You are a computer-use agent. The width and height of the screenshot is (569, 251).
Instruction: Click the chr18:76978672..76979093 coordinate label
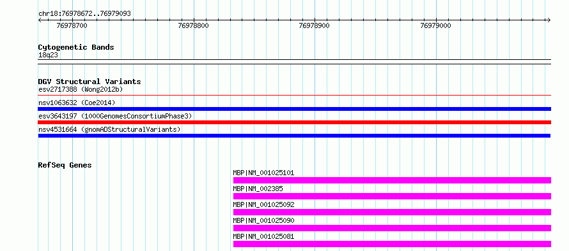point(84,14)
